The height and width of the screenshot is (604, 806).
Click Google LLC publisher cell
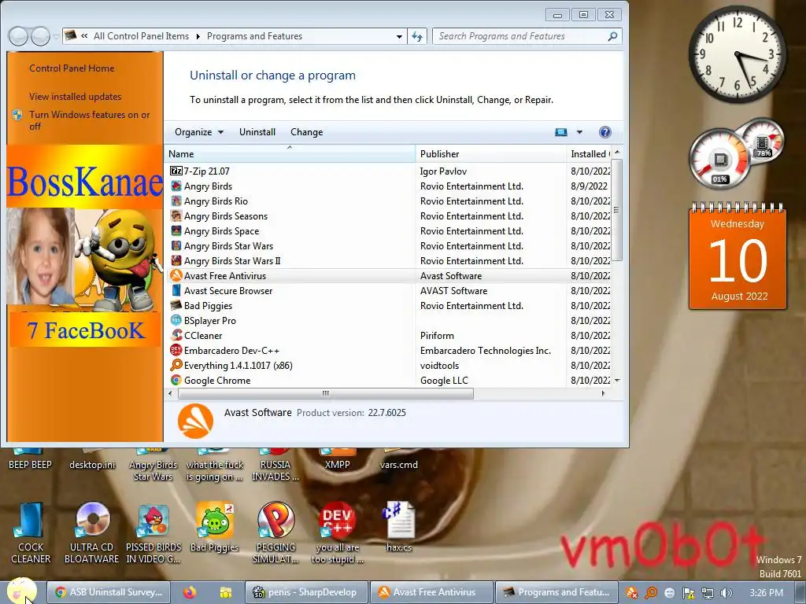pos(444,380)
